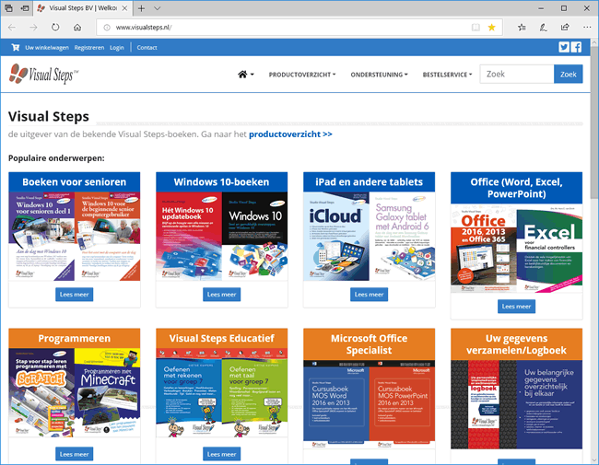Reload the page with the refresh icon
The height and width of the screenshot is (465, 599).
pos(55,28)
